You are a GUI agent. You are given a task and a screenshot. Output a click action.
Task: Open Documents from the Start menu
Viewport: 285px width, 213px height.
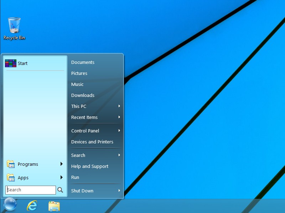point(83,62)
